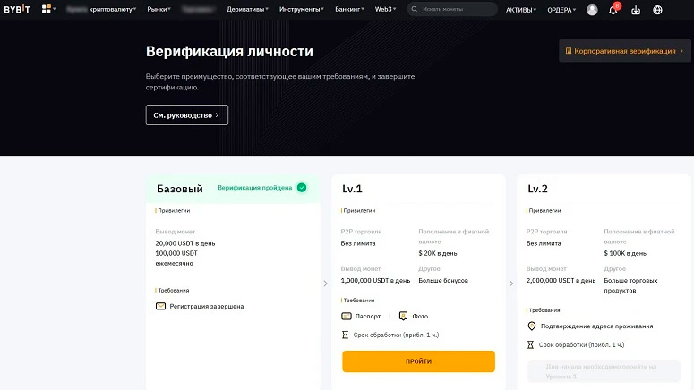Screen dimensions: 694x390
Task: Open notifications bell icon
Action: tap(613, 10)
